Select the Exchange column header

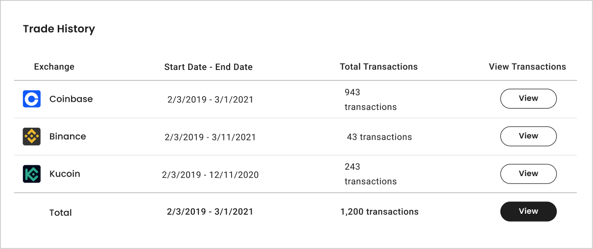pyautogui.click(x=54, y=67)
